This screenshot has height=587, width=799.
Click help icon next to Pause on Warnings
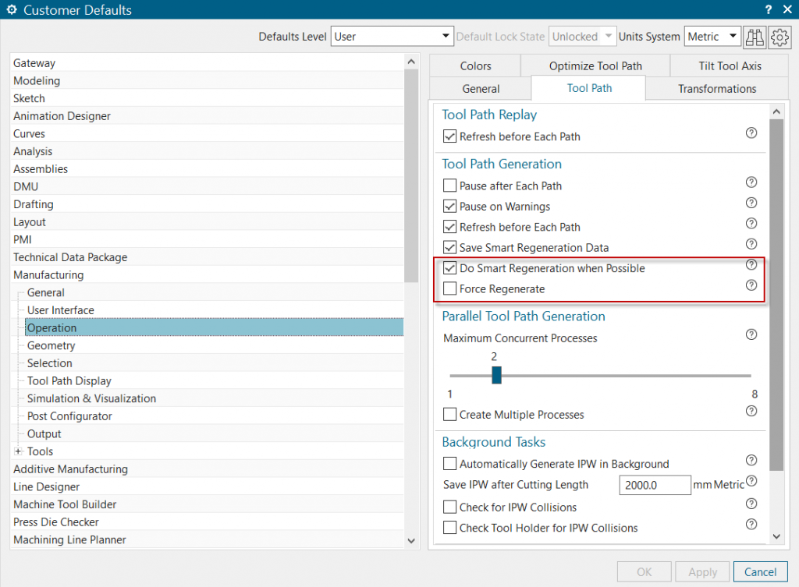751,203
